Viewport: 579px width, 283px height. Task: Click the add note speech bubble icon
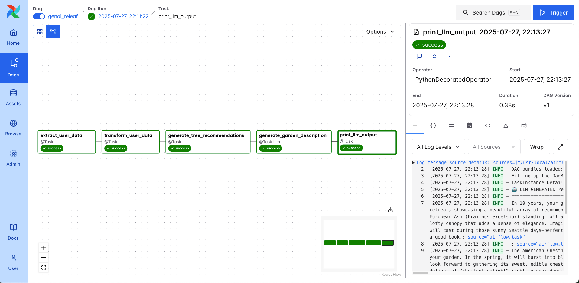(x=419, y=56)
